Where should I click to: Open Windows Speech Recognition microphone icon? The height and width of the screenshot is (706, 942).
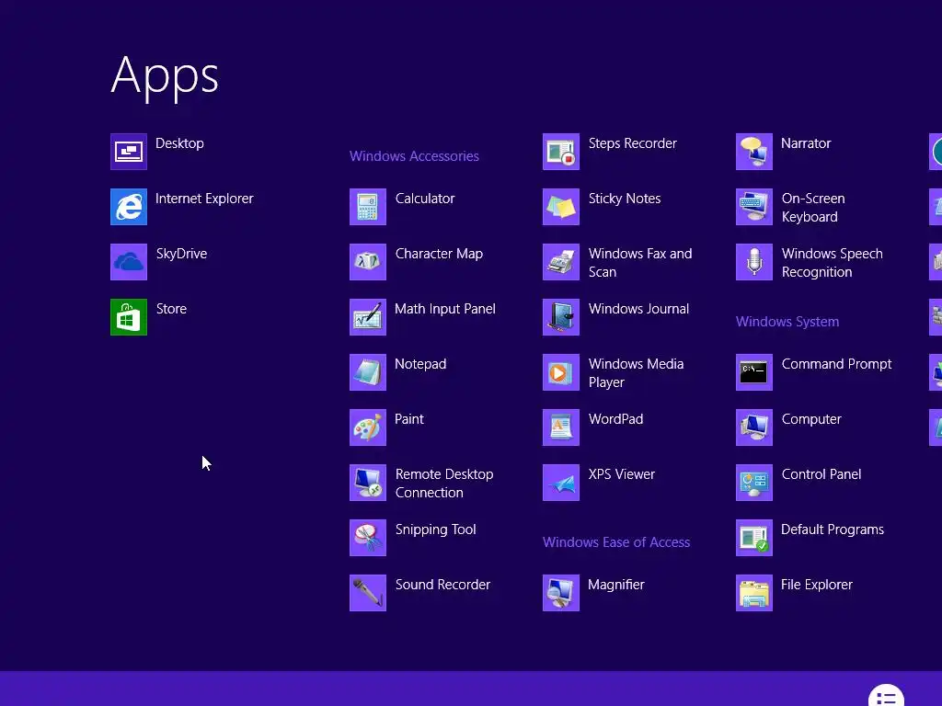pyautogui.click(x=754, y=262)
